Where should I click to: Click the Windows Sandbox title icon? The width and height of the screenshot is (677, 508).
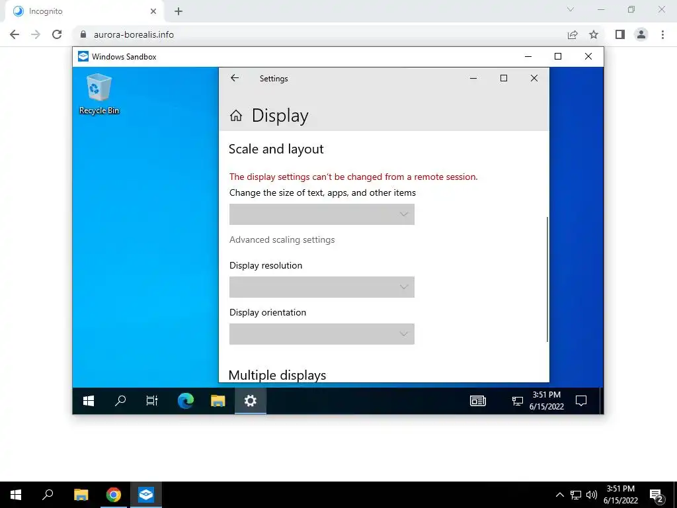coord(83,57)
